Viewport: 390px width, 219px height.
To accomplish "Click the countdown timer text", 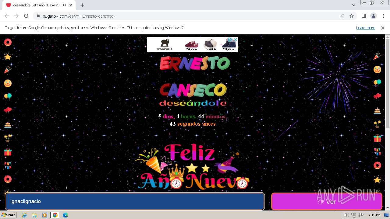I will 193,120.
